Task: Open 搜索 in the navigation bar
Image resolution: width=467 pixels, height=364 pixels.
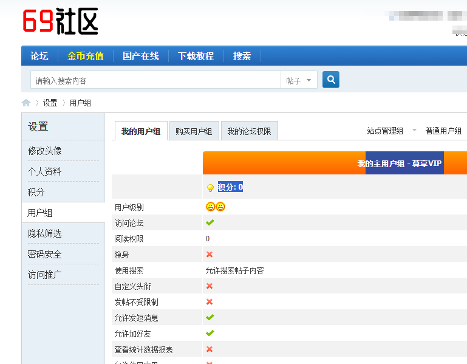Action: [x=242, y=56]
